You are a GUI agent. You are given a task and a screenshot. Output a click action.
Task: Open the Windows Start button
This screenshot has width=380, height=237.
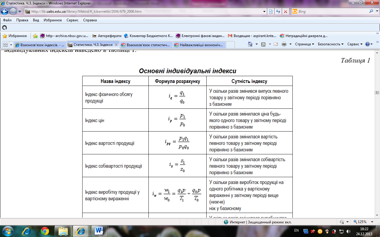[x=7, y=231]
